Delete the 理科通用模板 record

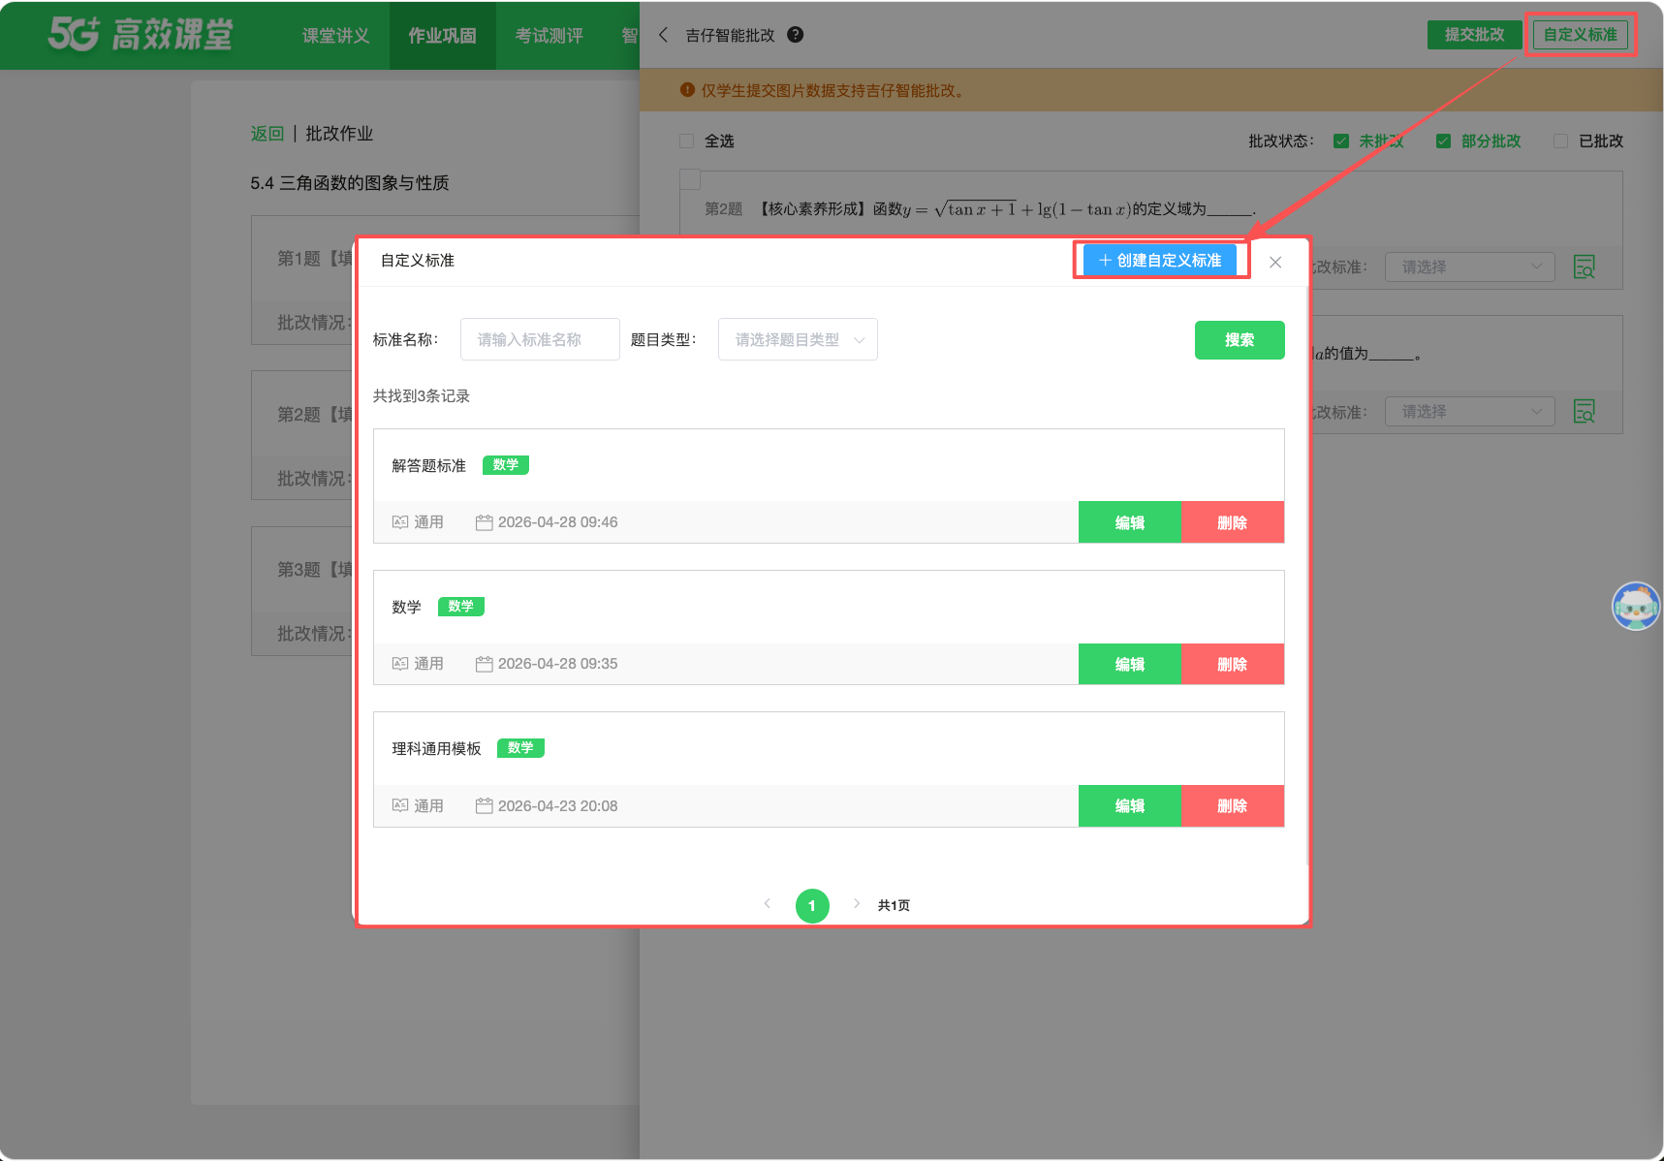(x=1233, y=805)
